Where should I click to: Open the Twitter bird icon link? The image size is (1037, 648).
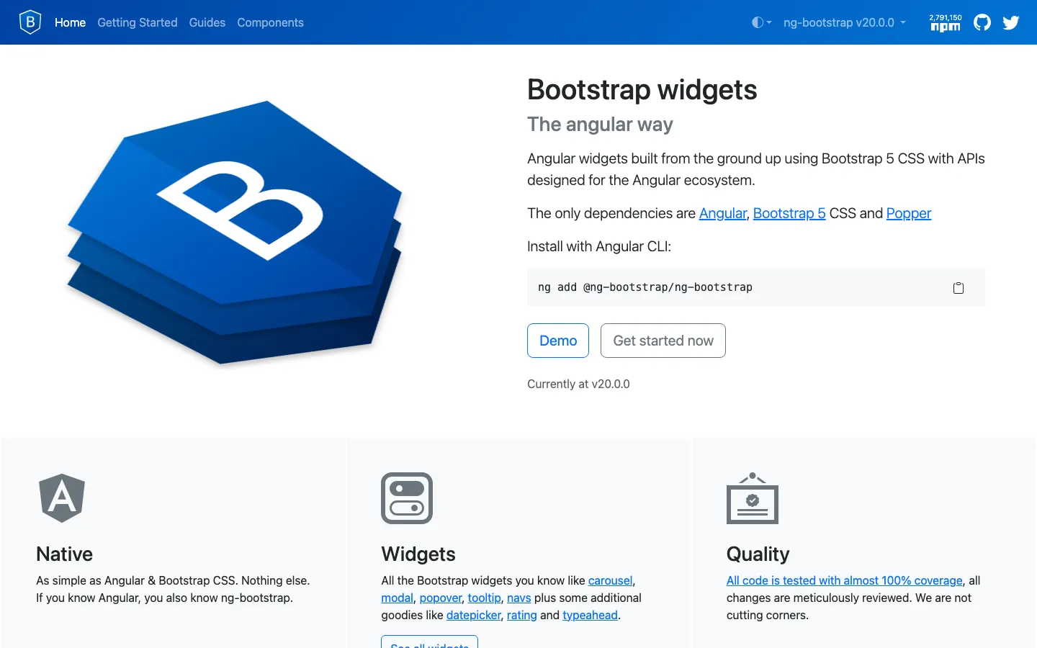click(1011, 22)
